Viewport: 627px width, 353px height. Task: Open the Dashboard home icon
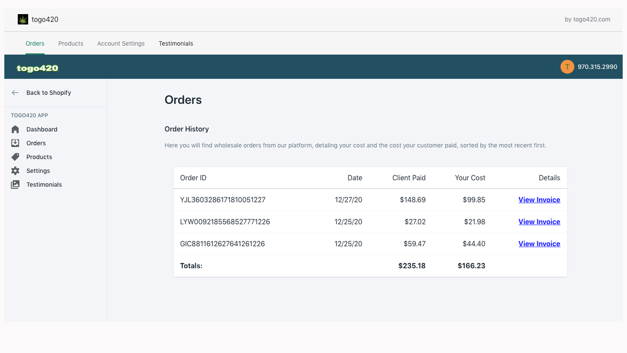15,129
